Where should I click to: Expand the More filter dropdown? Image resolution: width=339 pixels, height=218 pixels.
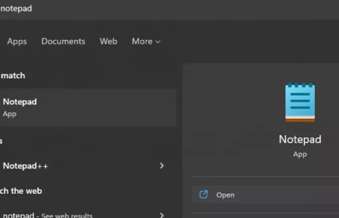click(x=146, y=41)
